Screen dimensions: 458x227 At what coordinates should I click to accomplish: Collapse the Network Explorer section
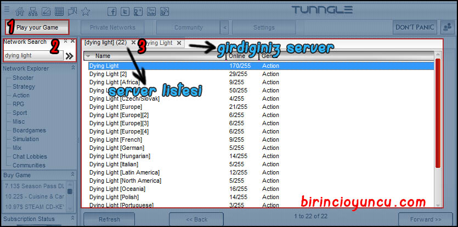[73, 68]
